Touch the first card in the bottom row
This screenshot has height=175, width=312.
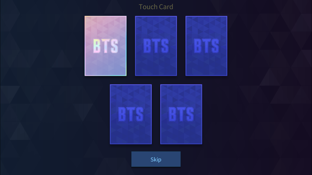pyautogui.click(x=131, y=114)
